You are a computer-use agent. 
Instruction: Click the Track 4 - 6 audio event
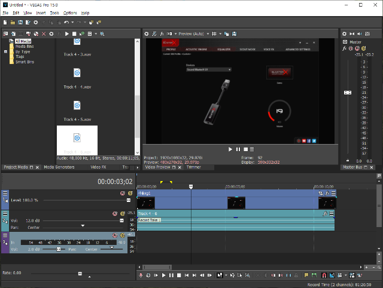point(235,220)
